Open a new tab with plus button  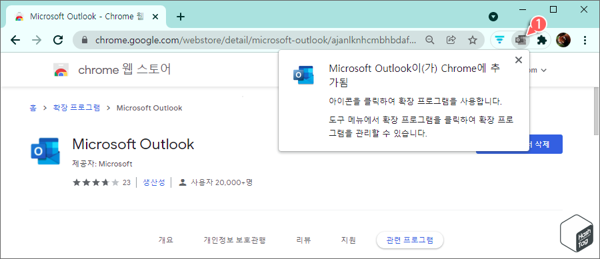pos(181,17)
